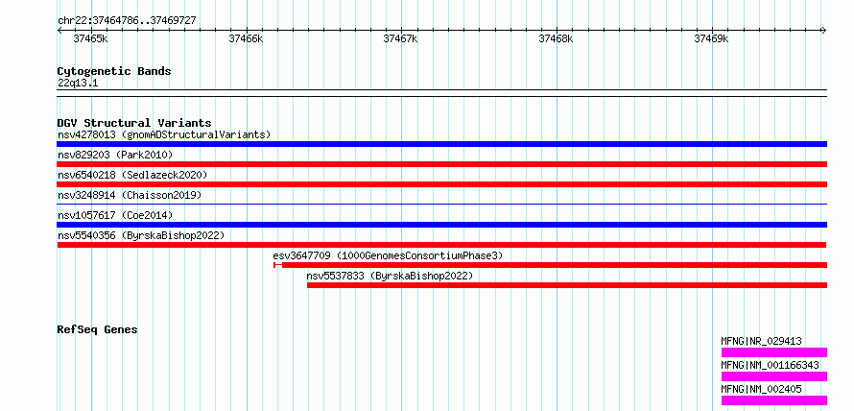
Task: Click the Cytogenetic Bands track heading
Action: (114, 71)
